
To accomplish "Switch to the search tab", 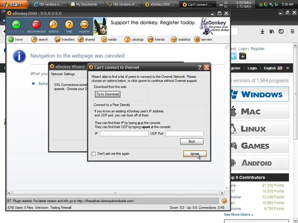I will (40, 39).
